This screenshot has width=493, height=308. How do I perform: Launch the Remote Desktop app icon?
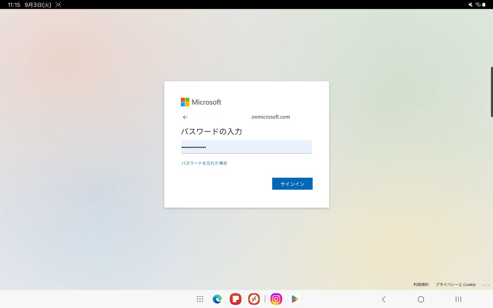(x=254, y=299)
